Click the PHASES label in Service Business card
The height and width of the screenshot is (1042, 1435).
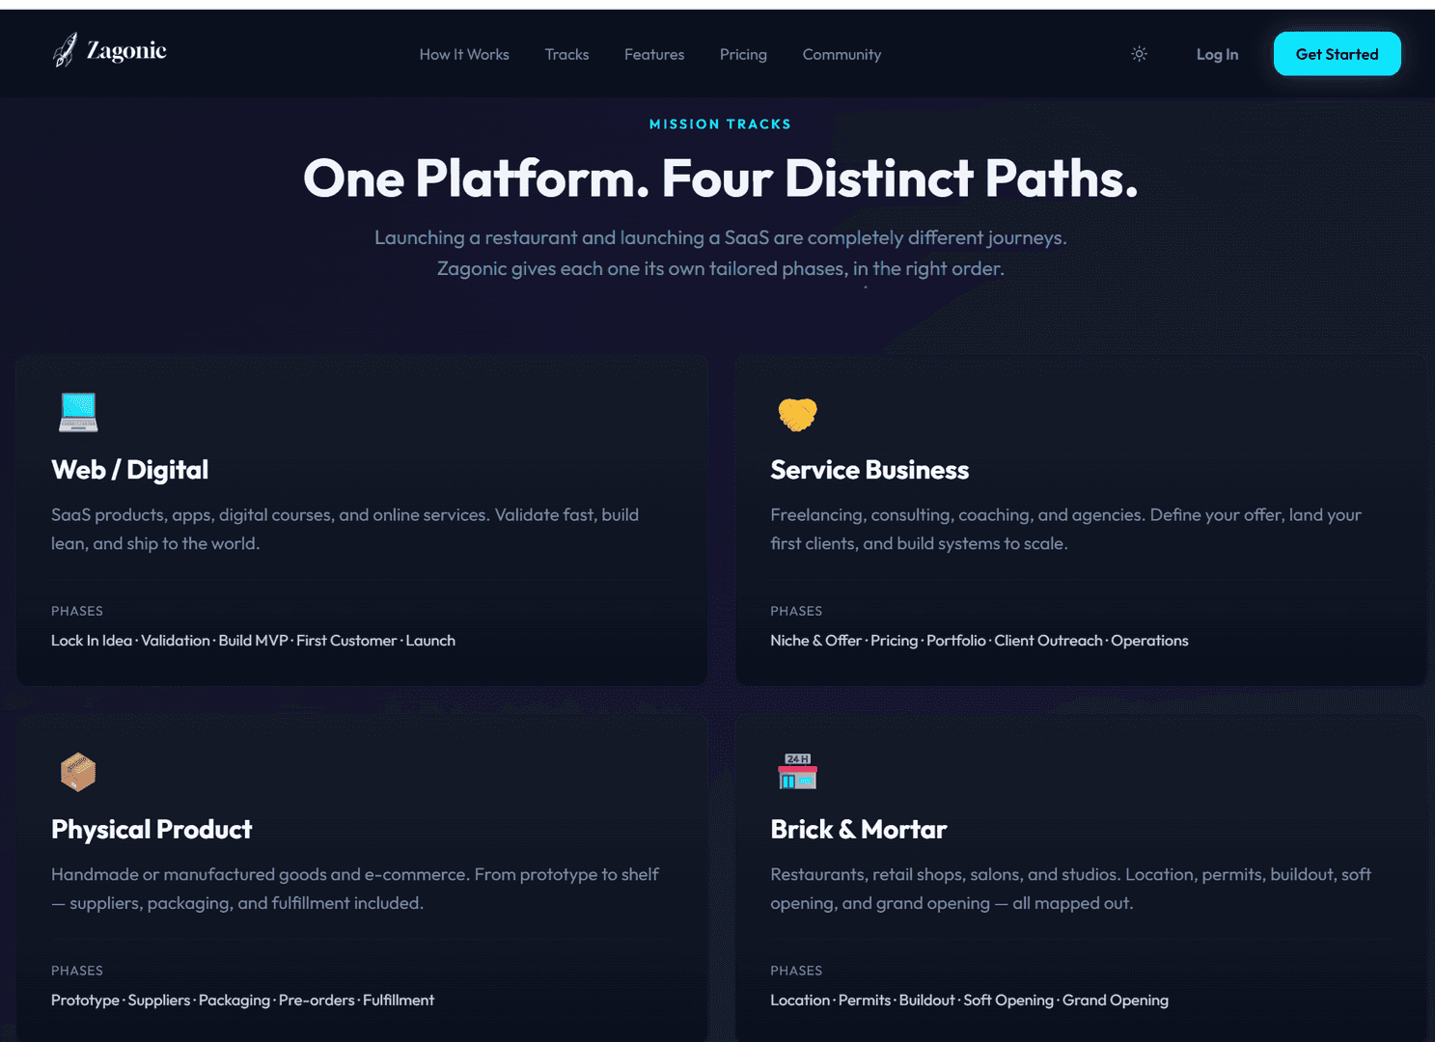[x=796, y=612]
